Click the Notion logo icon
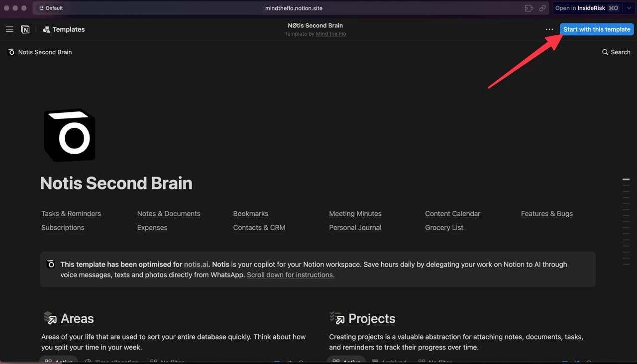Image resolution: width=637 pixels, height=364 pixels. [25, 29]
